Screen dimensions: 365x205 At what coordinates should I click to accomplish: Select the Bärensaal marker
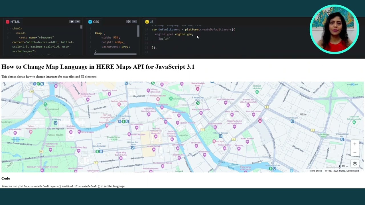239,149
